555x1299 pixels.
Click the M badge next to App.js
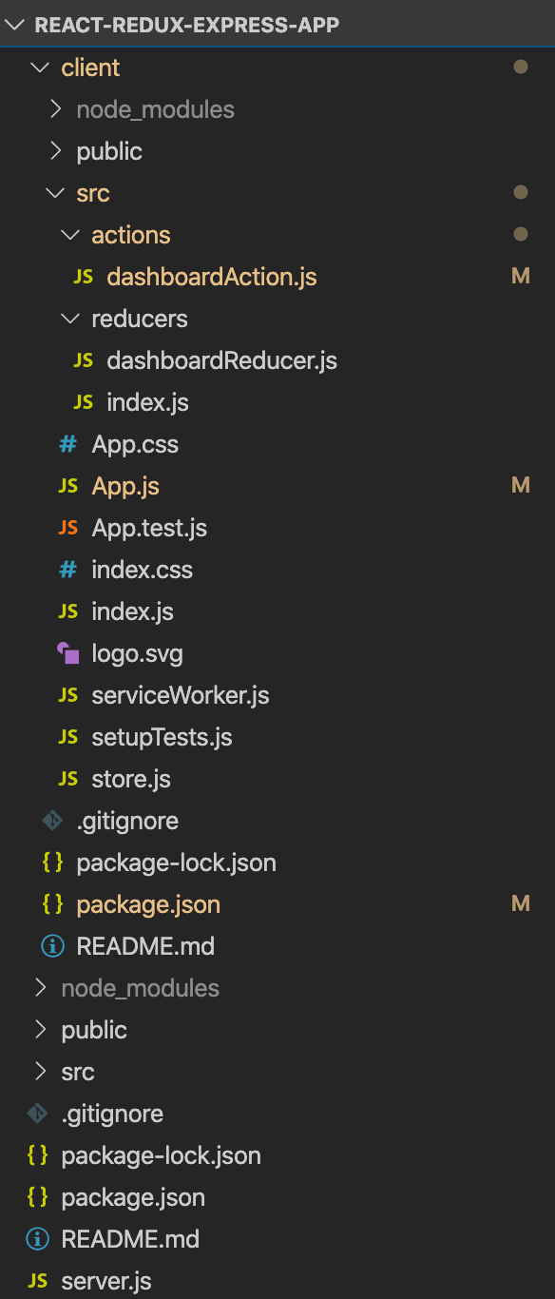[520, 485]
